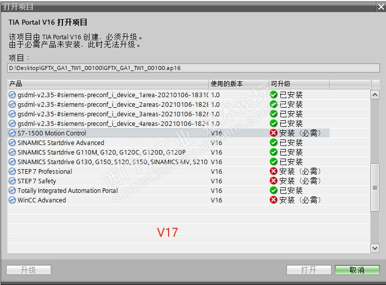Select Totally Integrated Automation Portal row text
This screenshot has width=386, height=285.
coord(68,191)
